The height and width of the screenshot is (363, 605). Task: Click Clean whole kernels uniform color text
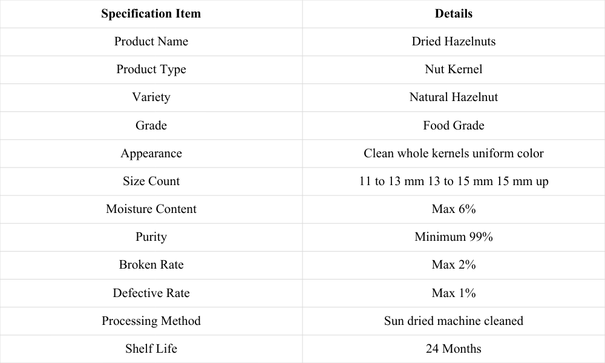point(453,154)
